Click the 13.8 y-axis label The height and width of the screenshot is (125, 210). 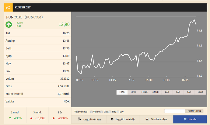pyautogui.click(x=200, y=31)
